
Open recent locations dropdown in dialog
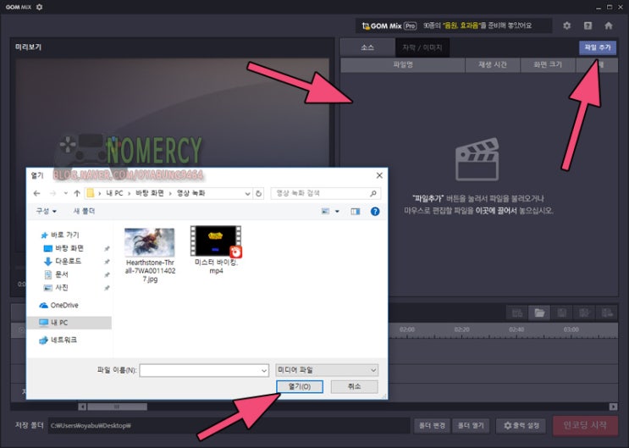pos(65,193)
